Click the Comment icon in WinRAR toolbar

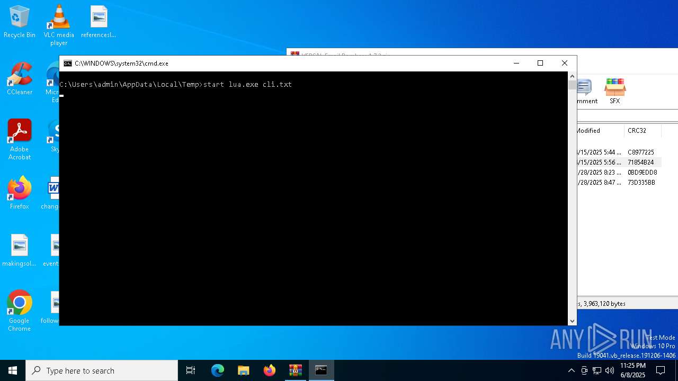pyautogui.click(x=586, y=91)
